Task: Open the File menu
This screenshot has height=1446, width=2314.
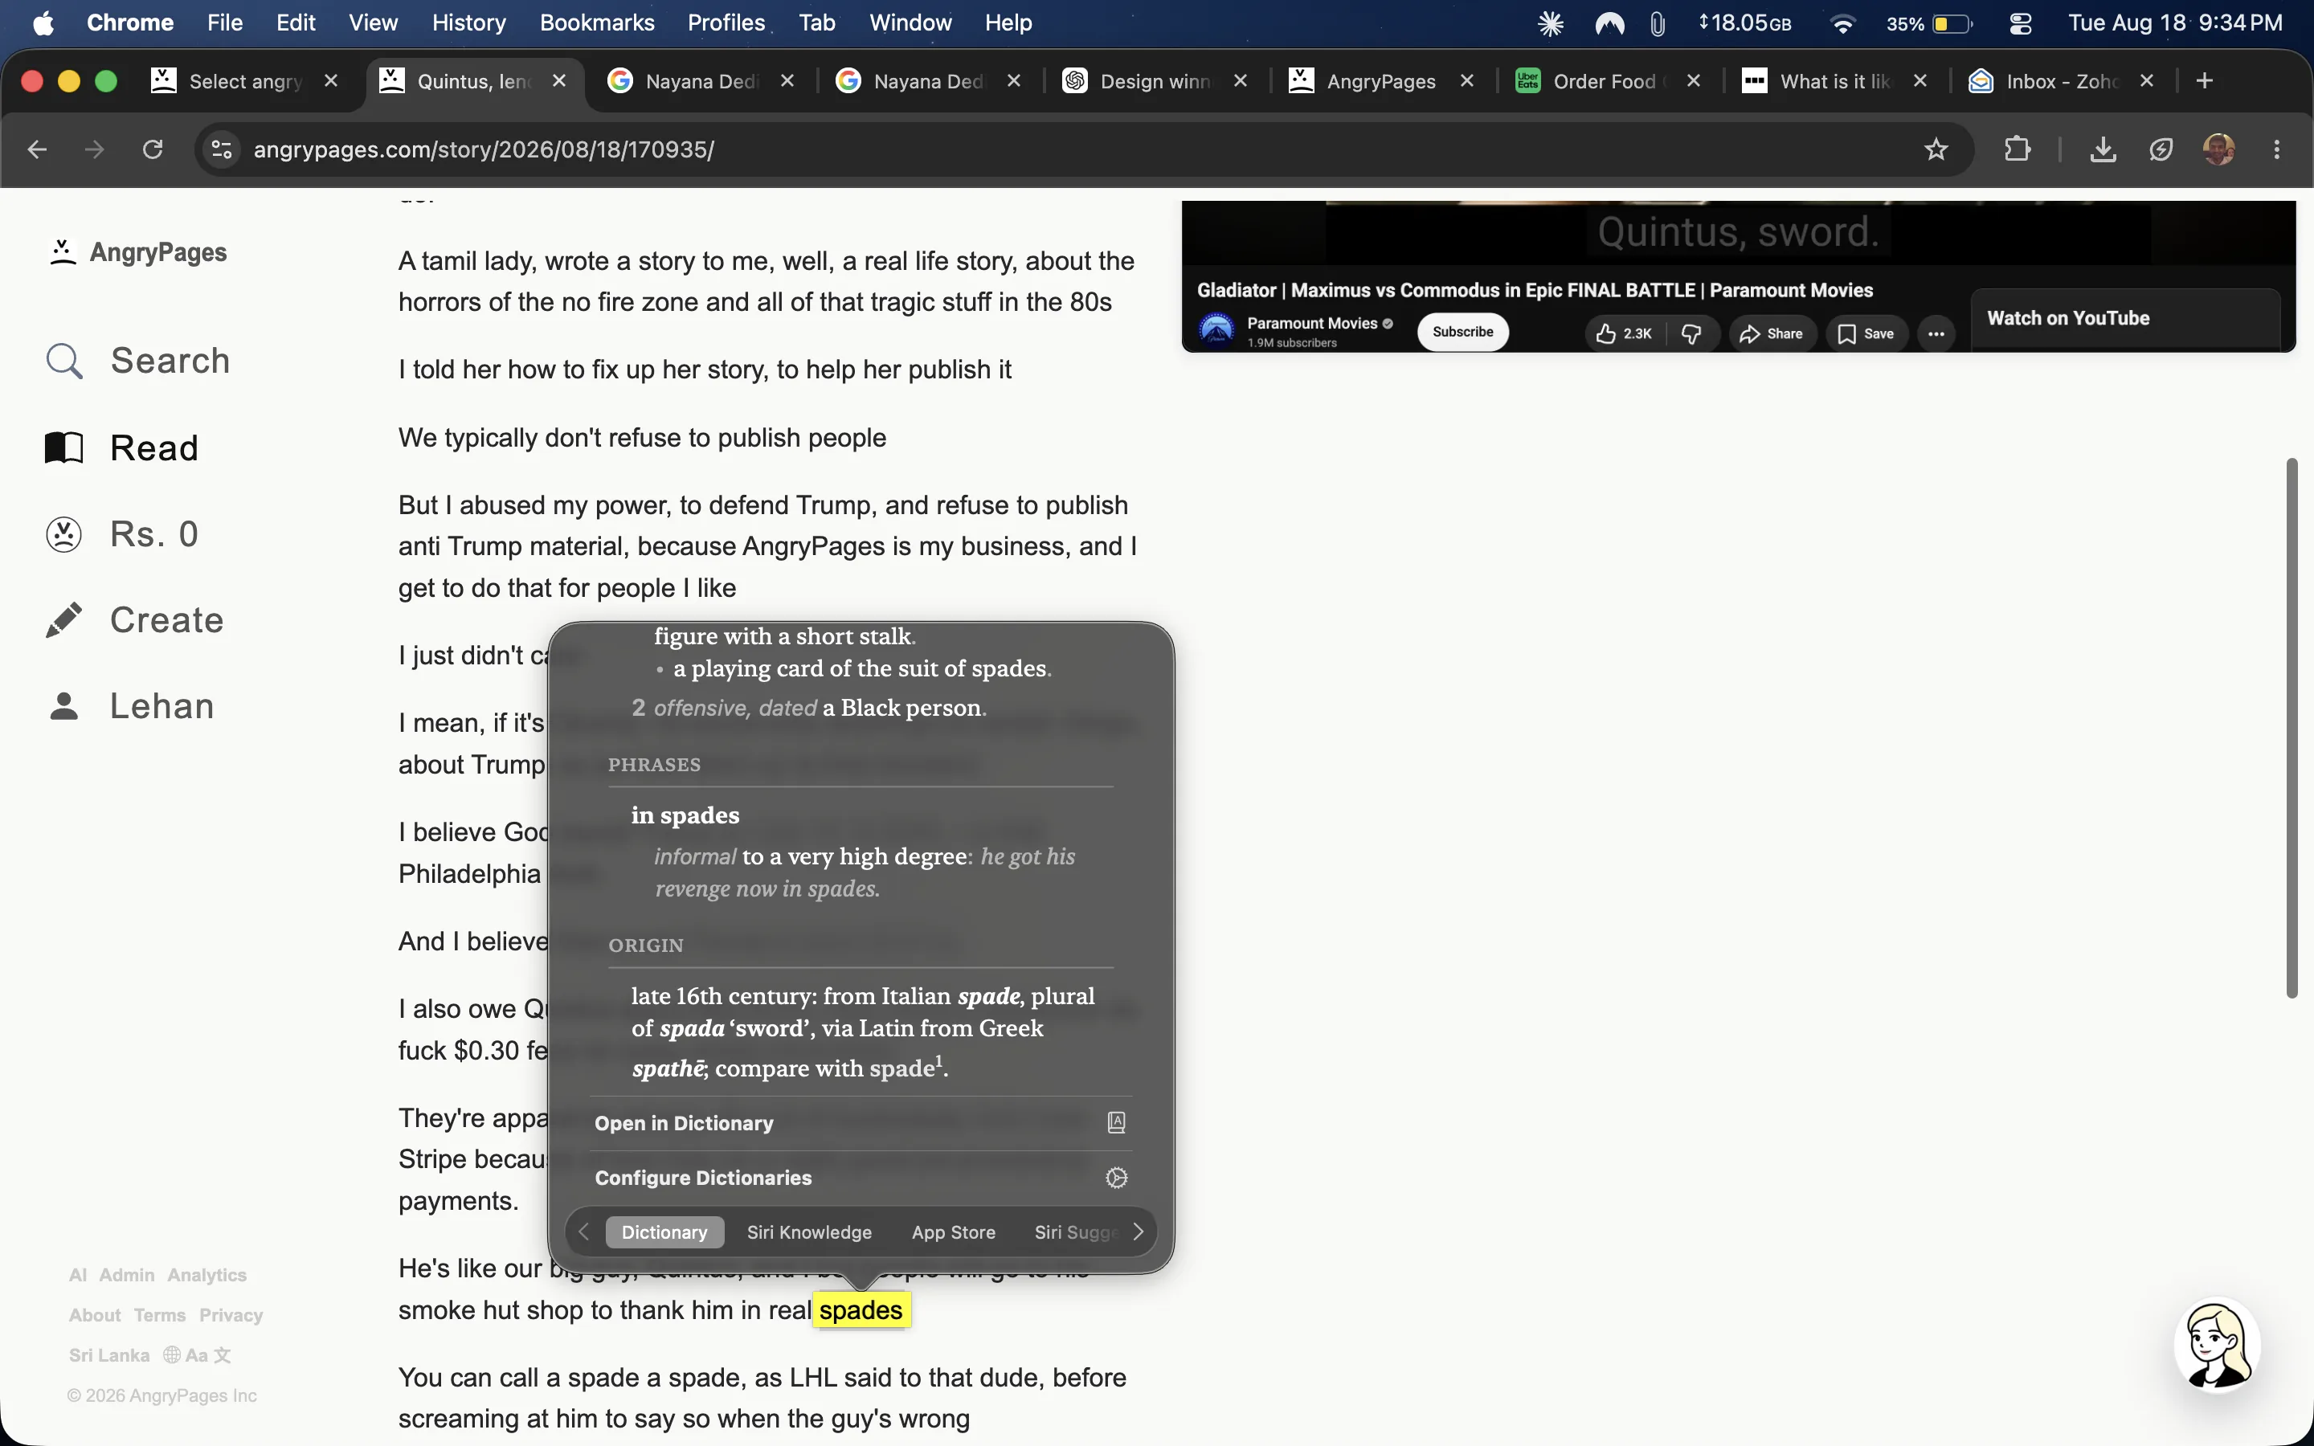Action: point(225,23)
